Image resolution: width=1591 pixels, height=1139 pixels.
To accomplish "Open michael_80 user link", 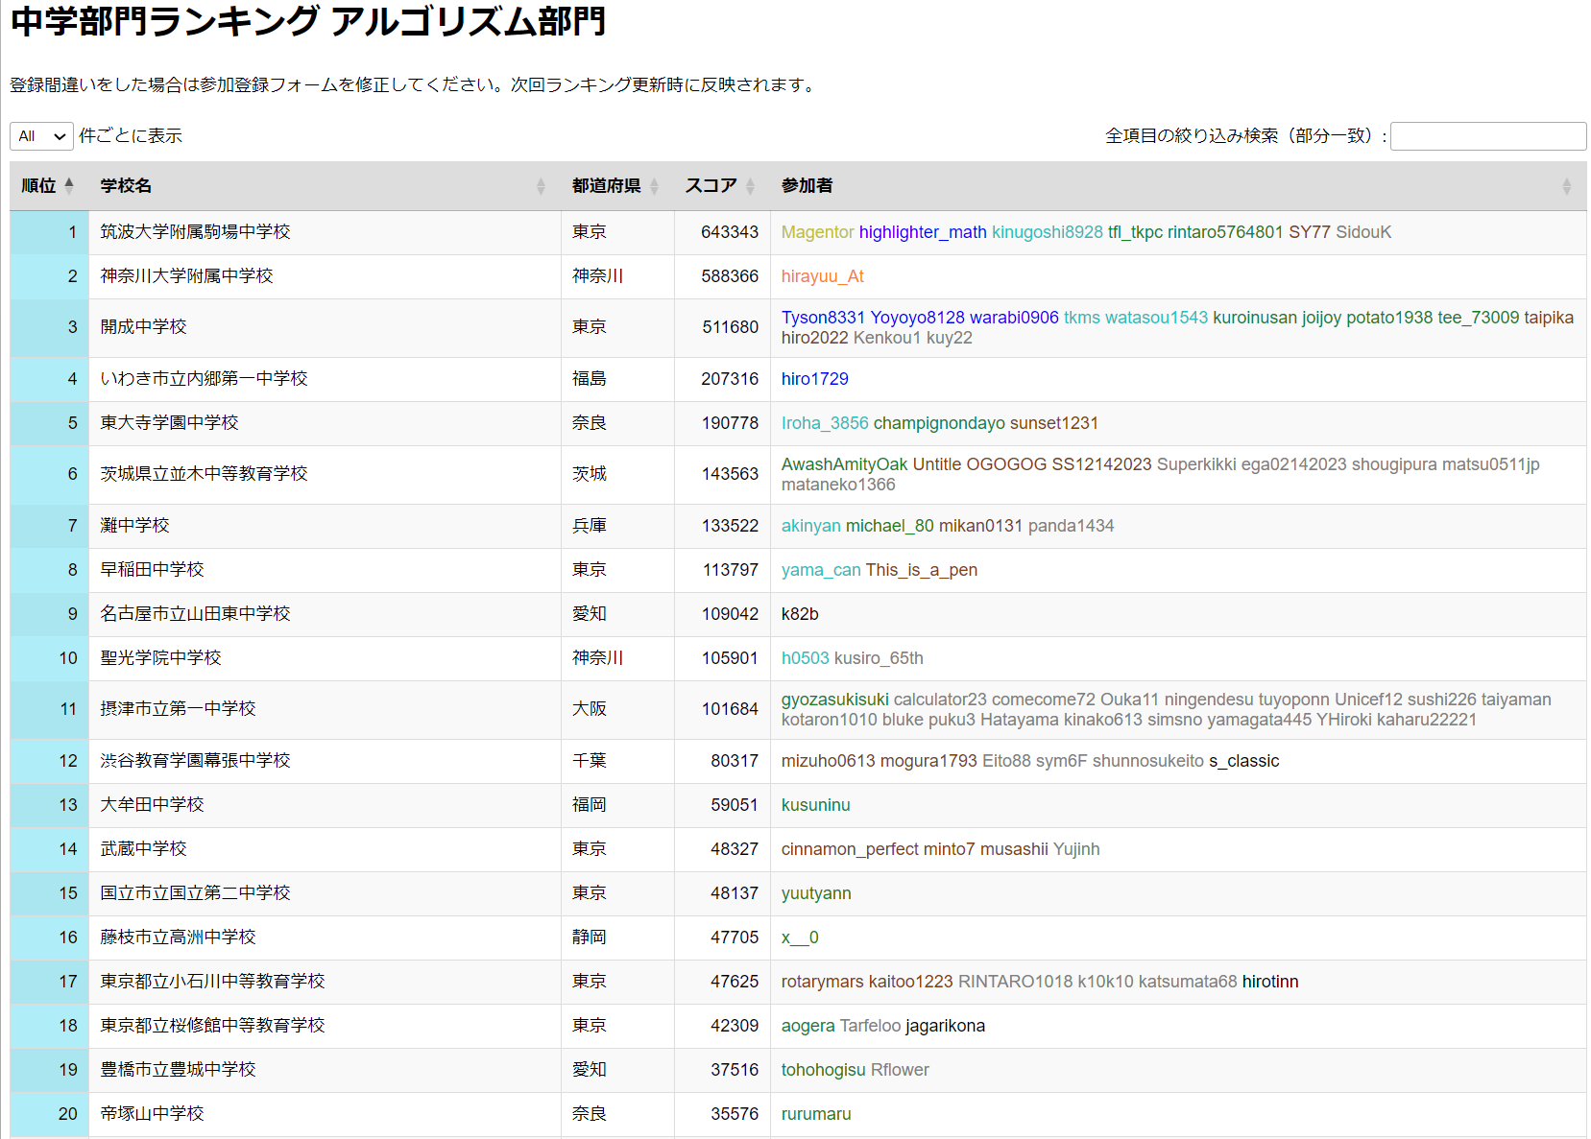I will click(x=890, y=526).
